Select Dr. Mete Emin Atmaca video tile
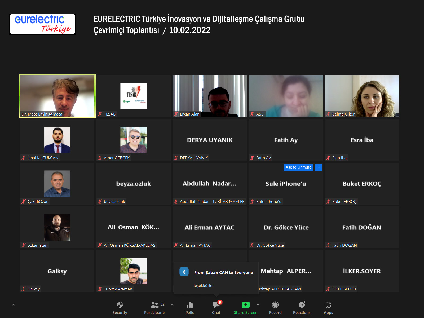 pyautogui.click(x=57, y=96)
